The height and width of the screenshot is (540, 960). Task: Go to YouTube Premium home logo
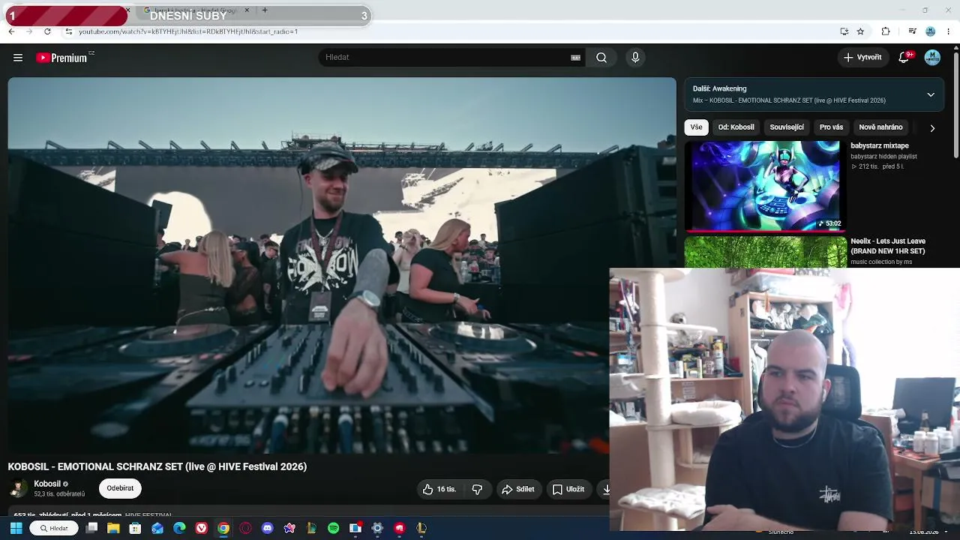coord(62,58)
